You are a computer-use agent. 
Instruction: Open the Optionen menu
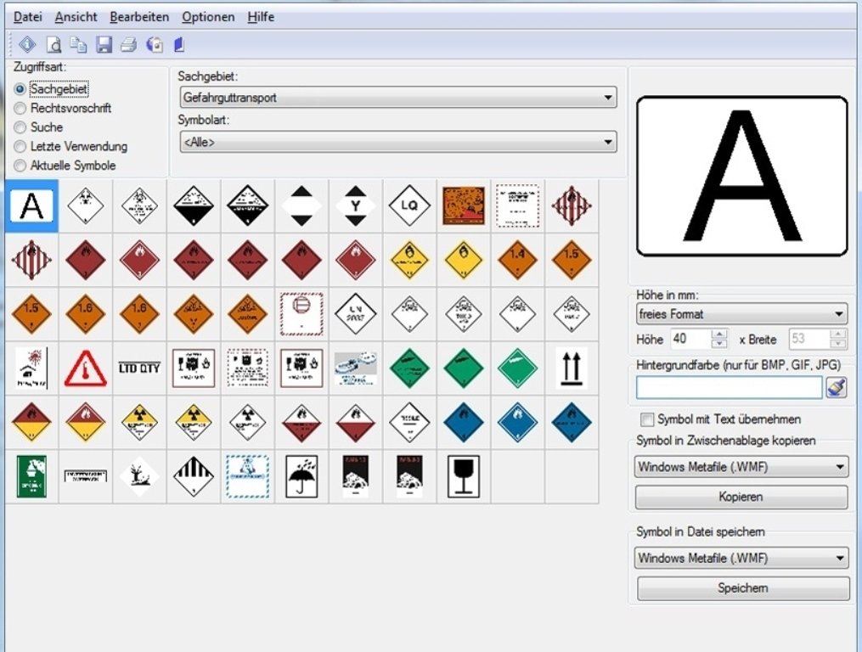208,17
